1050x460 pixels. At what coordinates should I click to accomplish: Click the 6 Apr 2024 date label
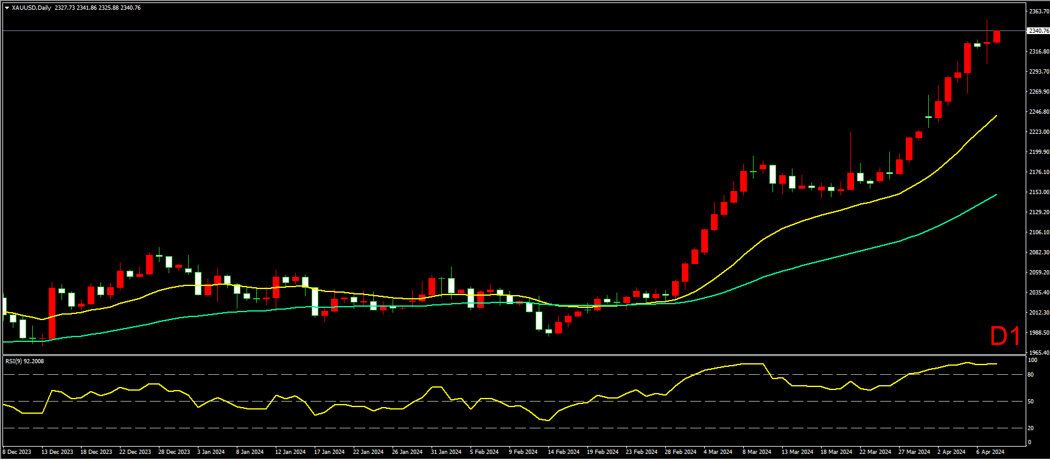tap(990, 452)
